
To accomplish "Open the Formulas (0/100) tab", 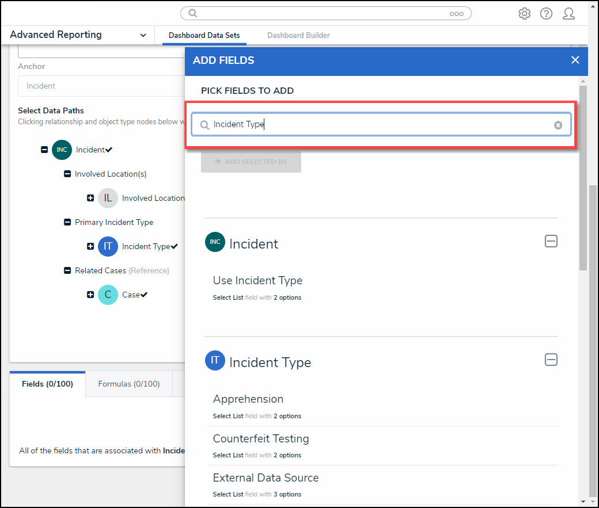I will point(128,384).
